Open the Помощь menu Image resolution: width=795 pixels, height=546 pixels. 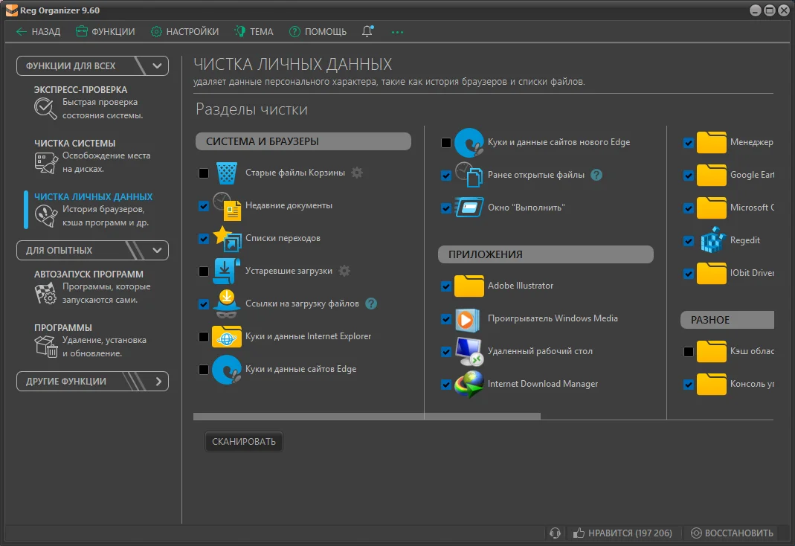pos(318,31)
